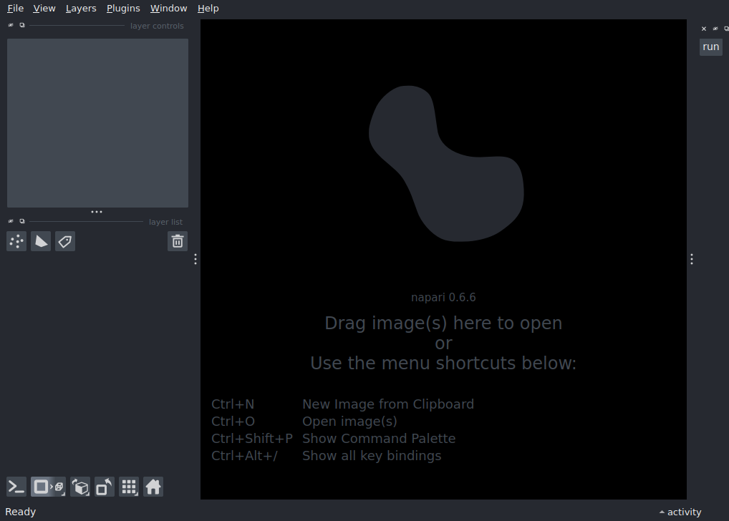Add a new shapes layer
Image resolution: width=729 pixels, height=521 pixels.
[x=41, y=241]
